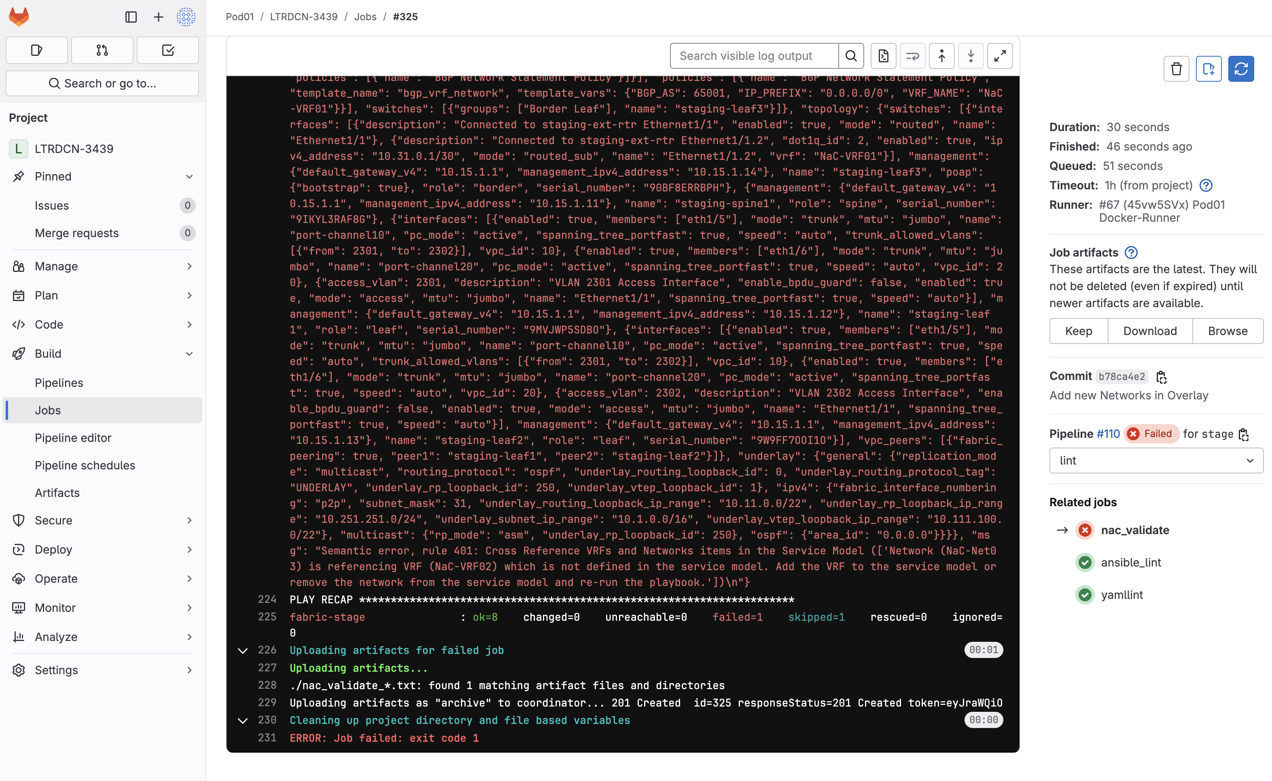This screenshot has height=781, width=1272.
Task: Open the user avatar menu
Action: coord(186,17)
